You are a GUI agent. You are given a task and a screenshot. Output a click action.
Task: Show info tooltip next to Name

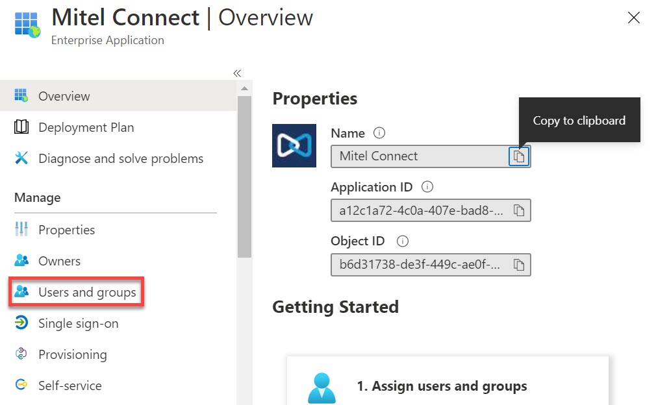pos(379,133)
